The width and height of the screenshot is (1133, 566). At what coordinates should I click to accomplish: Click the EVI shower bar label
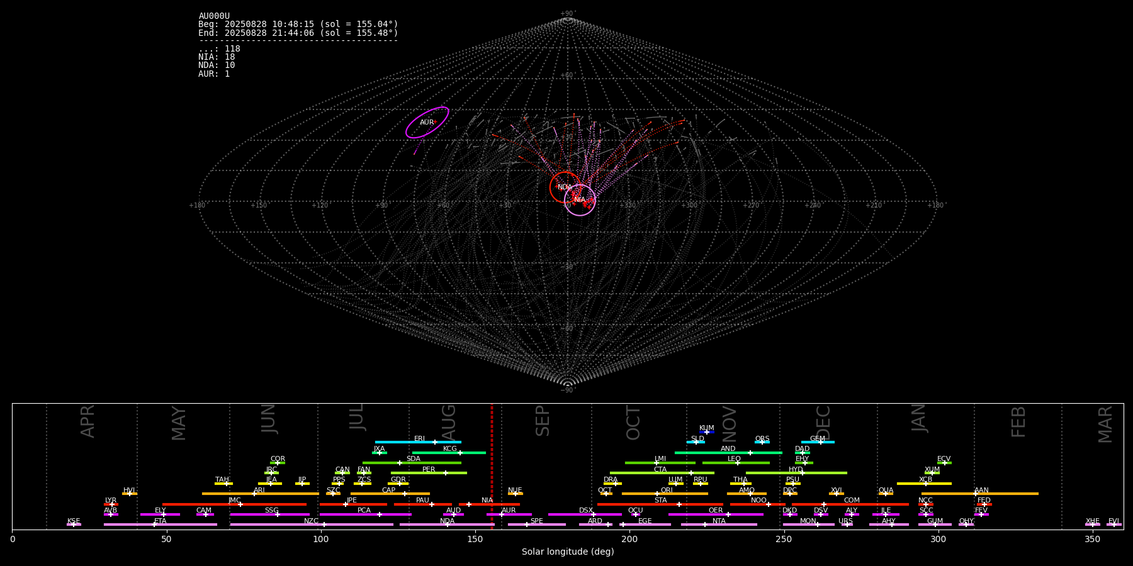(x=1113, y=521)
